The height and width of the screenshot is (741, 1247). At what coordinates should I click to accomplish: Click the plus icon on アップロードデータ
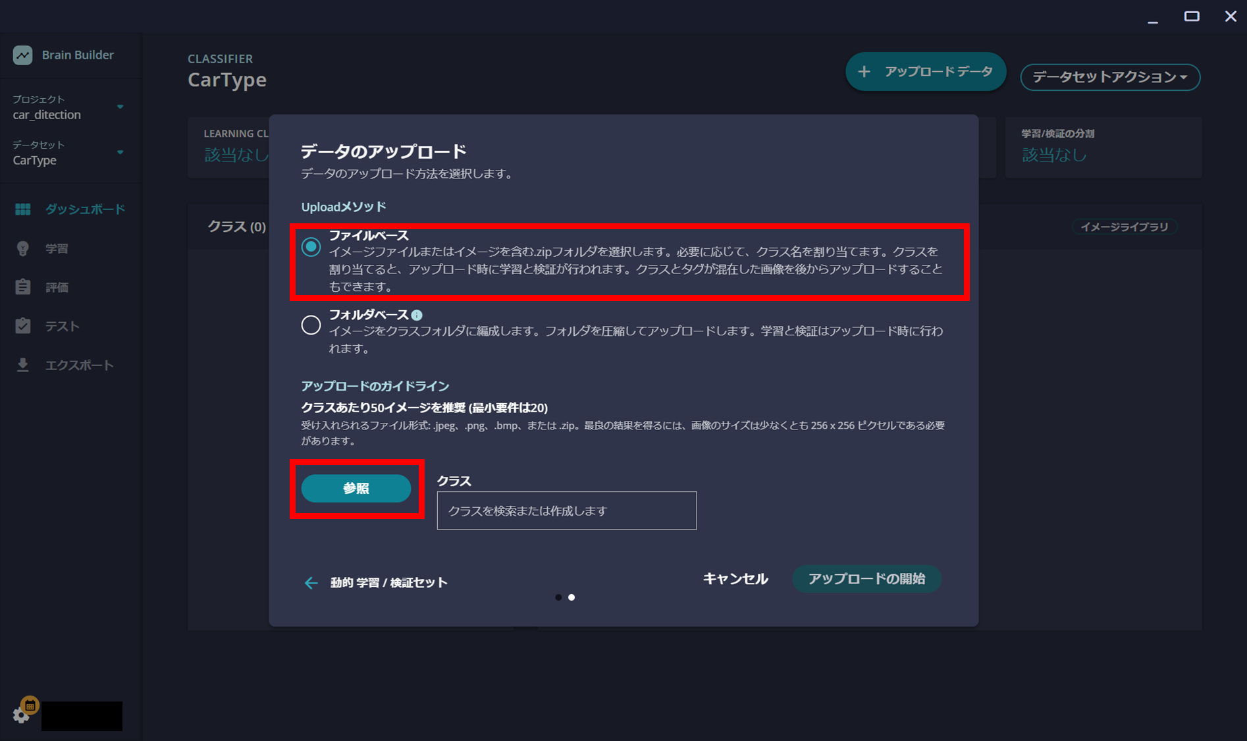tap(864, 72)
